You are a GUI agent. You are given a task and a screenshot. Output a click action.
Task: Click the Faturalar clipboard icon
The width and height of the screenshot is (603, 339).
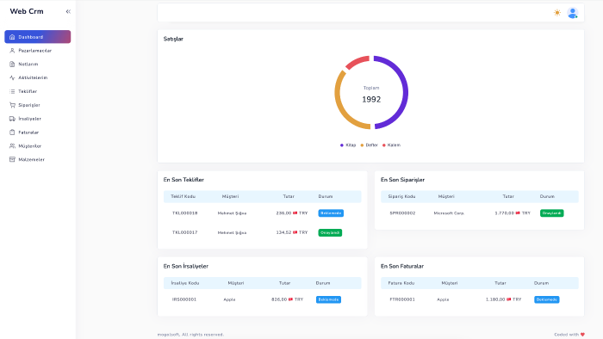click(x=12, y=132)
